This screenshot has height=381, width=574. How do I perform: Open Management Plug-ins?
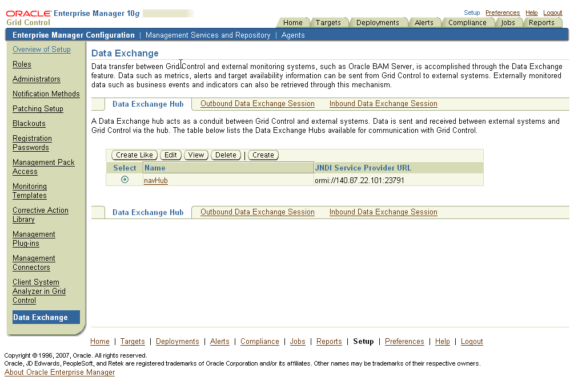tap(34, 239)
